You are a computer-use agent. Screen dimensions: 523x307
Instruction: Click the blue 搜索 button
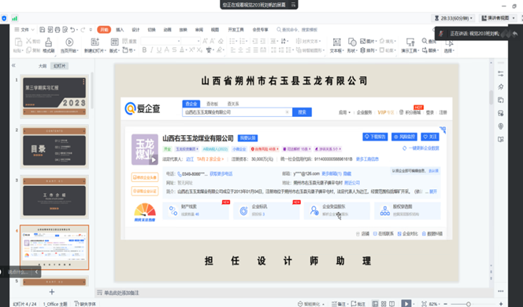tap(302, 112)
